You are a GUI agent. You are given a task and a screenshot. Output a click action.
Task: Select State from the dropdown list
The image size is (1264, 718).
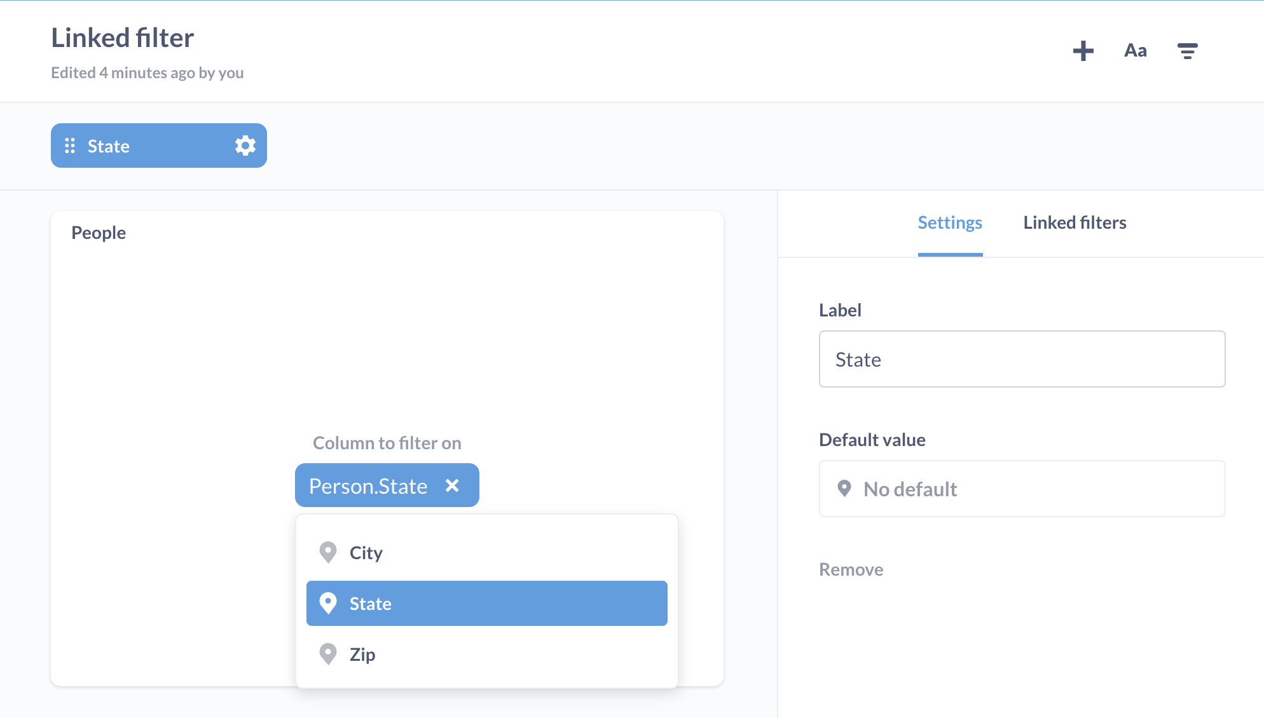487,602
